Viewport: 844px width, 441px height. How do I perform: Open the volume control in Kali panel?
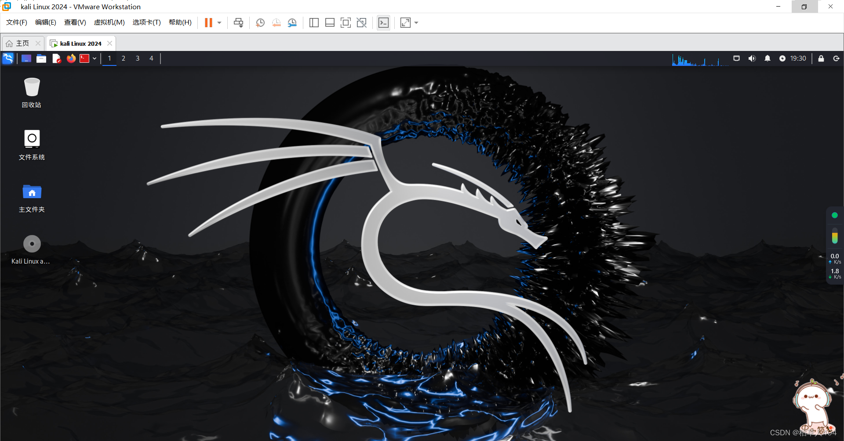752,58
